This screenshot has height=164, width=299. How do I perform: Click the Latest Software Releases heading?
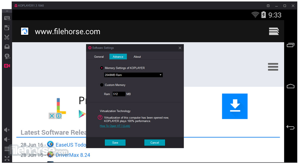coord(54,133)
